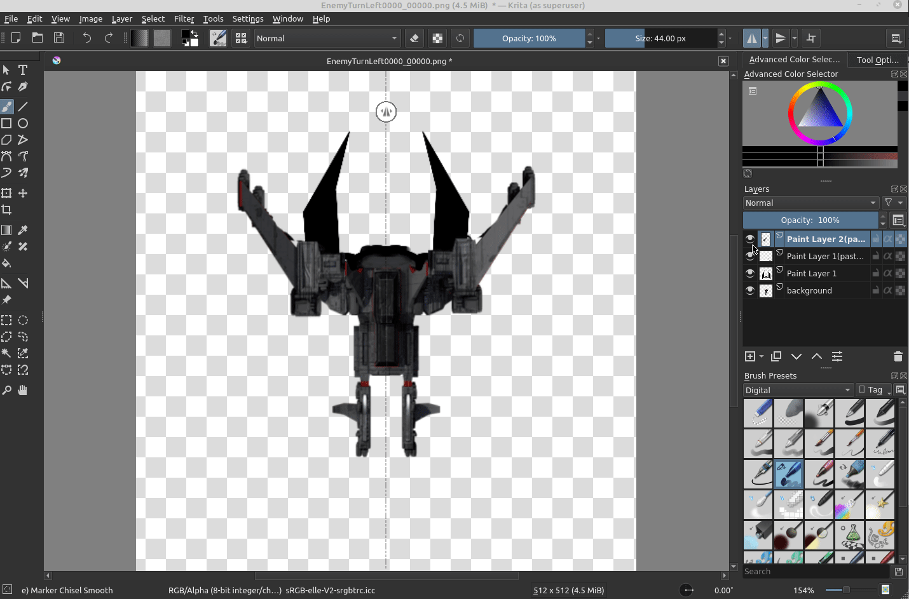
Task: Open the Settings menu
Action: 248,18
